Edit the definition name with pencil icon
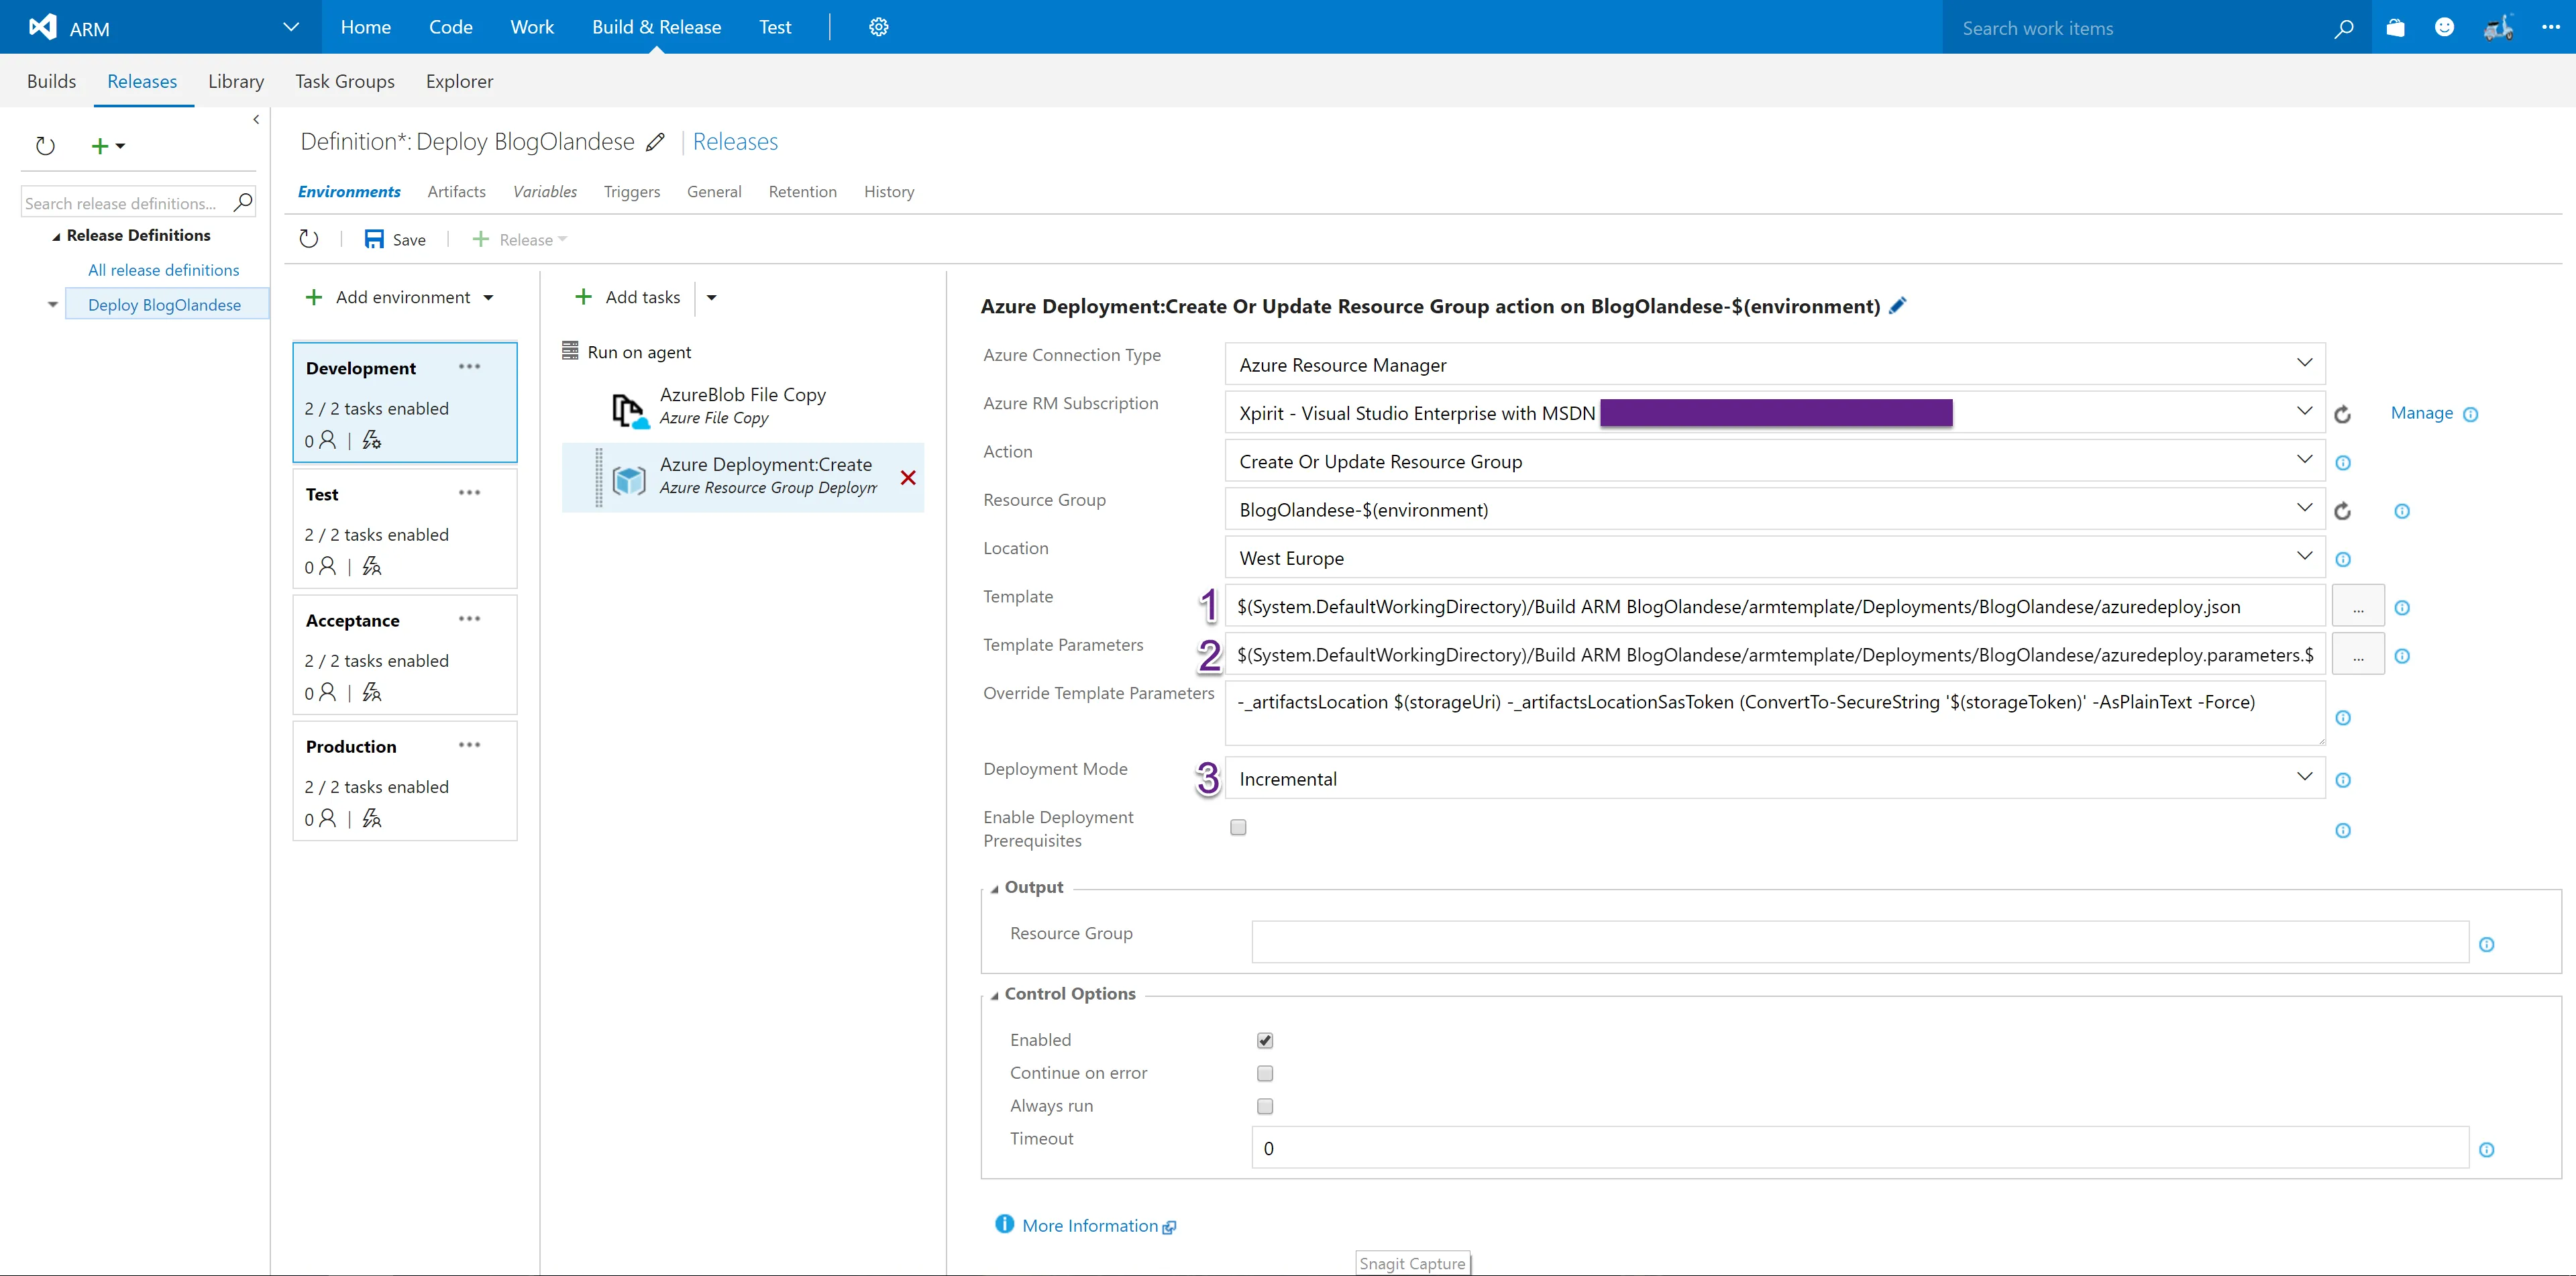 (655, 142)
